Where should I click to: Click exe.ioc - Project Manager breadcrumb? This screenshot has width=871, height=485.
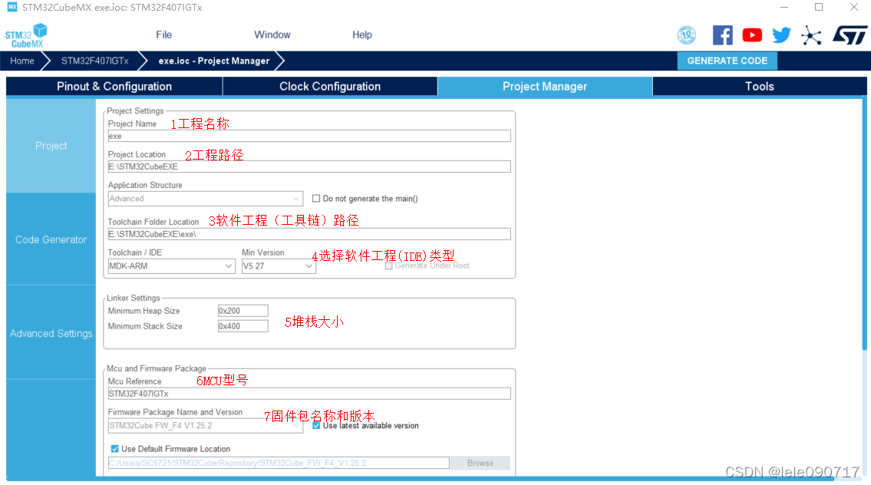[x=214, y=61]
